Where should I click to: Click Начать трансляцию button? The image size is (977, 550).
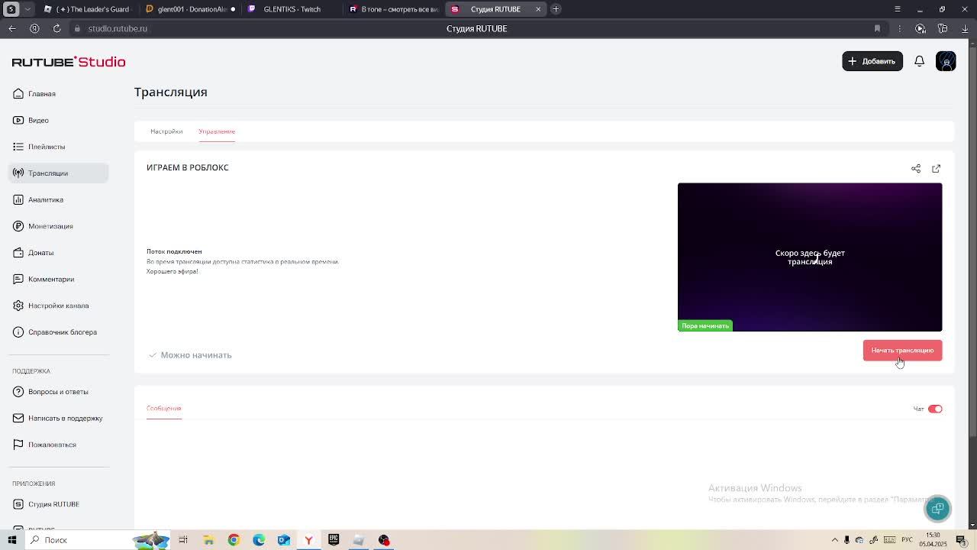[902, 350]
